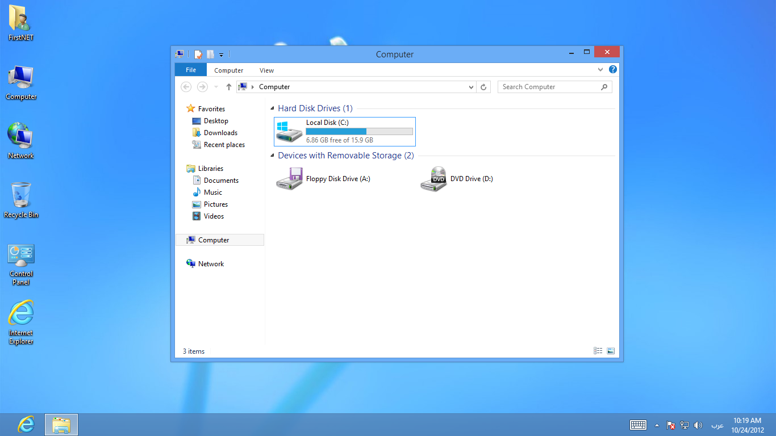776x436 pixels.
Task: Switch to large thumbnail view in status bar
Action: click(611, 351)
